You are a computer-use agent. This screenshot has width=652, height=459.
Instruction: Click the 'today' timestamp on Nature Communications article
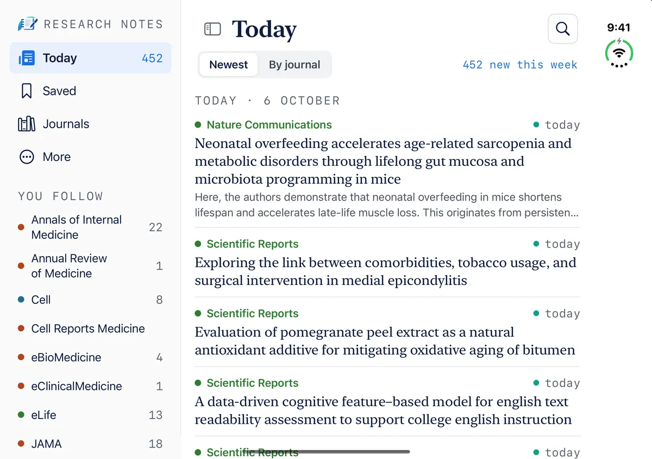click(x=562, y=125)
